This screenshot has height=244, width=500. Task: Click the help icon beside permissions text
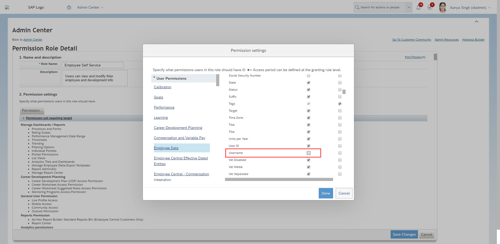tap(244, 70)
